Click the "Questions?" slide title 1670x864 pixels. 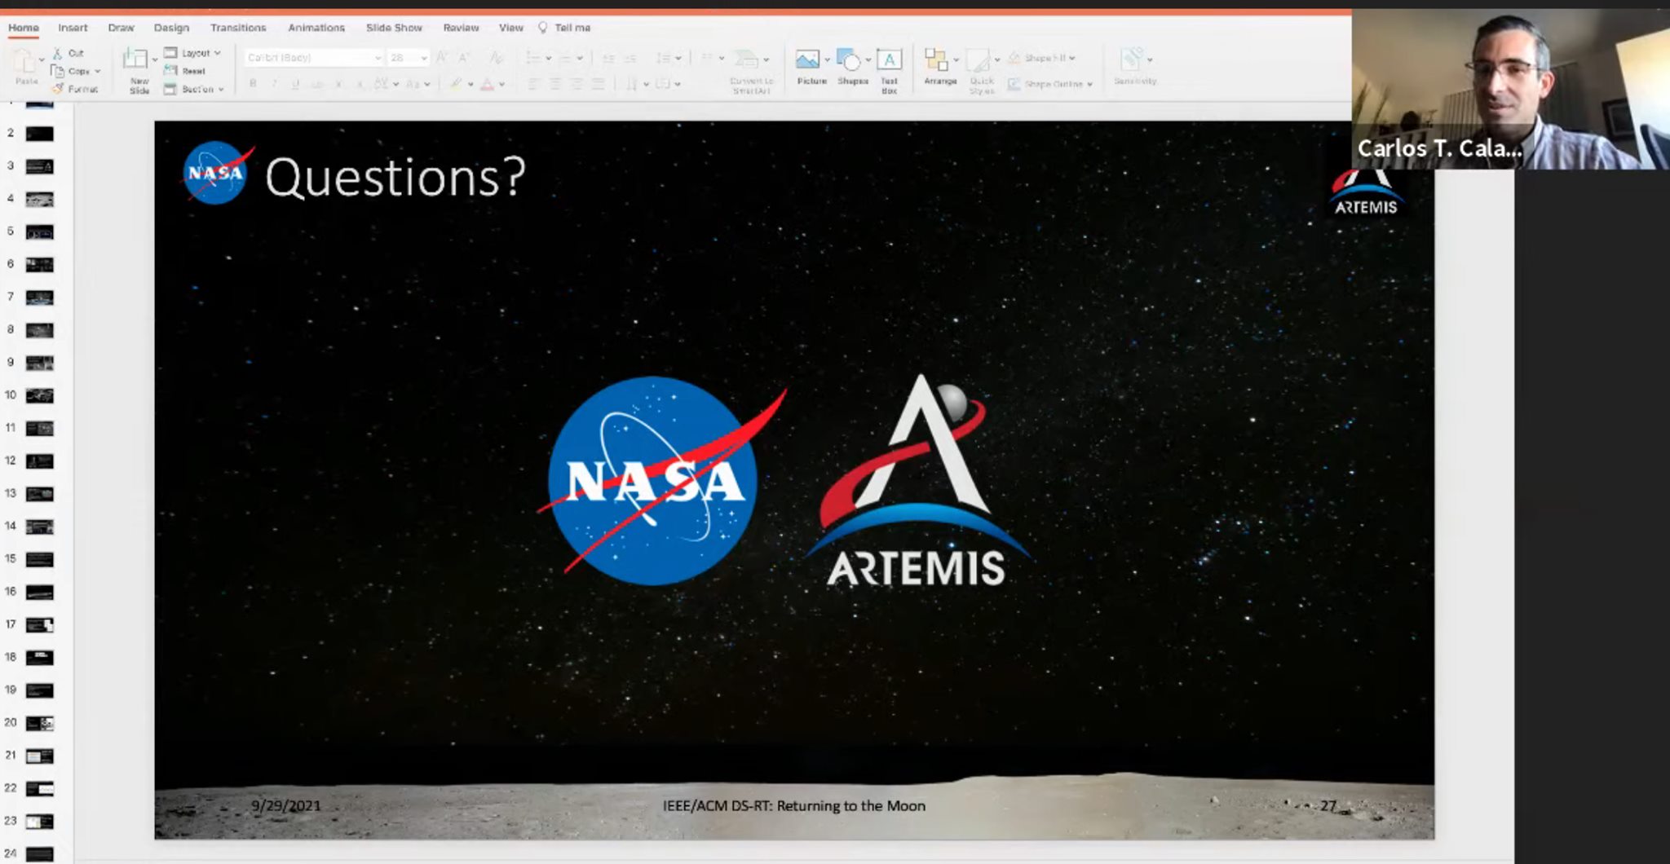[x=395, y=177]
